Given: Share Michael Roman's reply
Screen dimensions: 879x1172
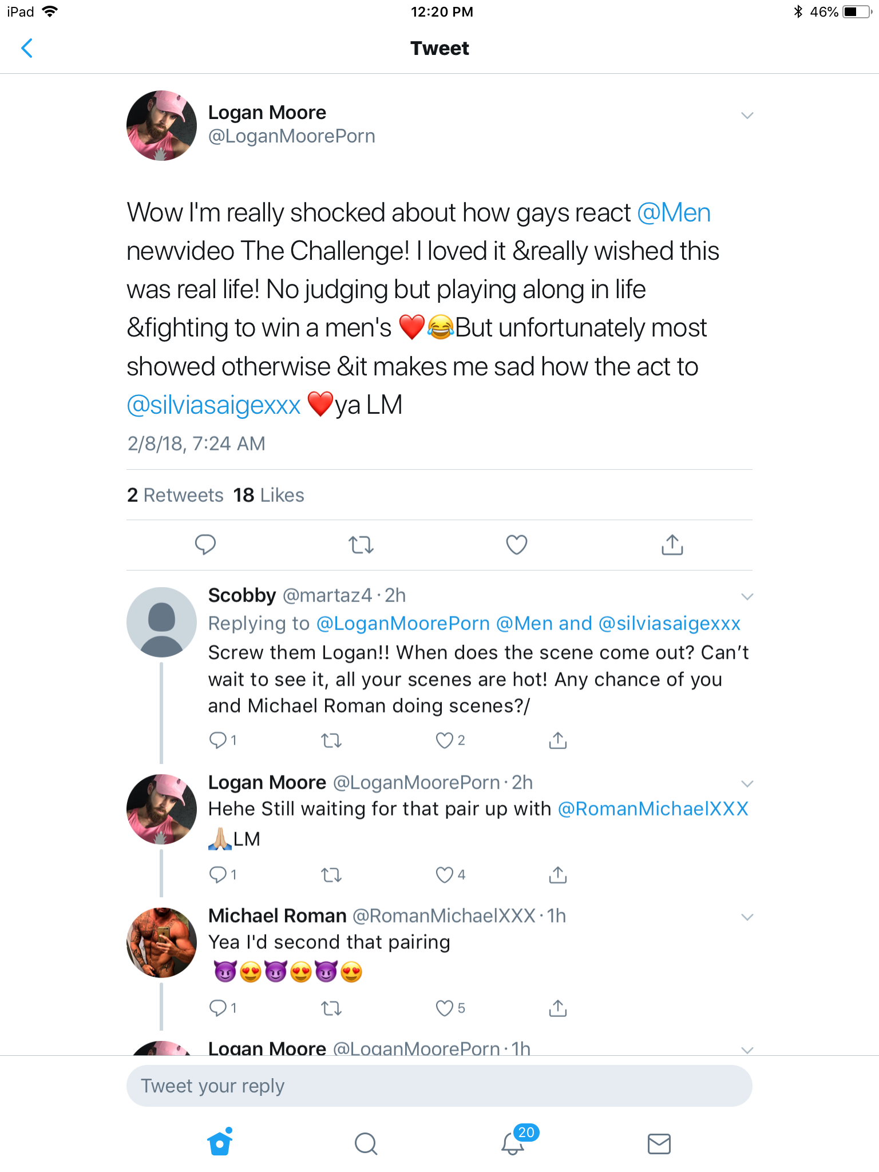Looking at the screenshot, I should pos(557,1008).
